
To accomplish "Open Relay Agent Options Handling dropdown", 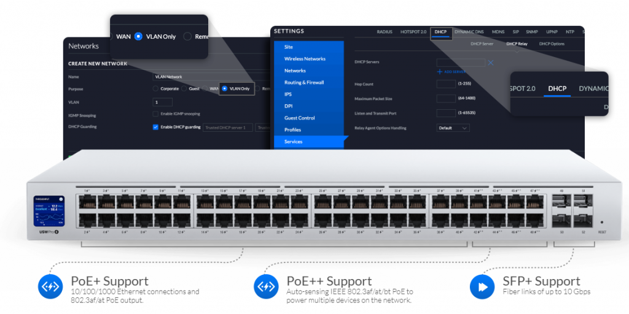I will tap(453, 128).
